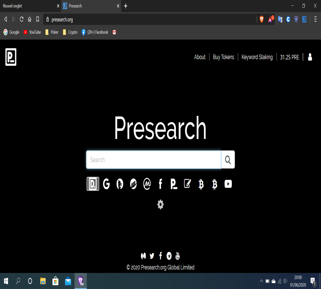Open the (20+) Facebook bookmark

tap(95, 32)
